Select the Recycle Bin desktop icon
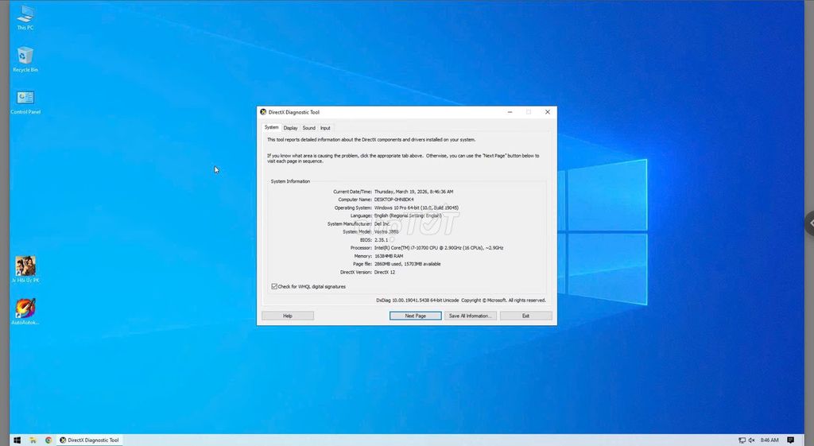814x446 pixels. [25, 59]
